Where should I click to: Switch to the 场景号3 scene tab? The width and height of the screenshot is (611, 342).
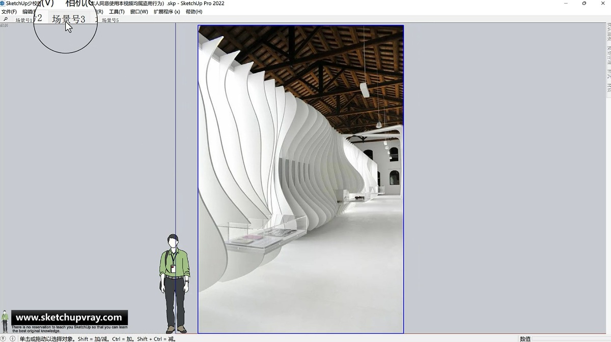coord(69,19)
